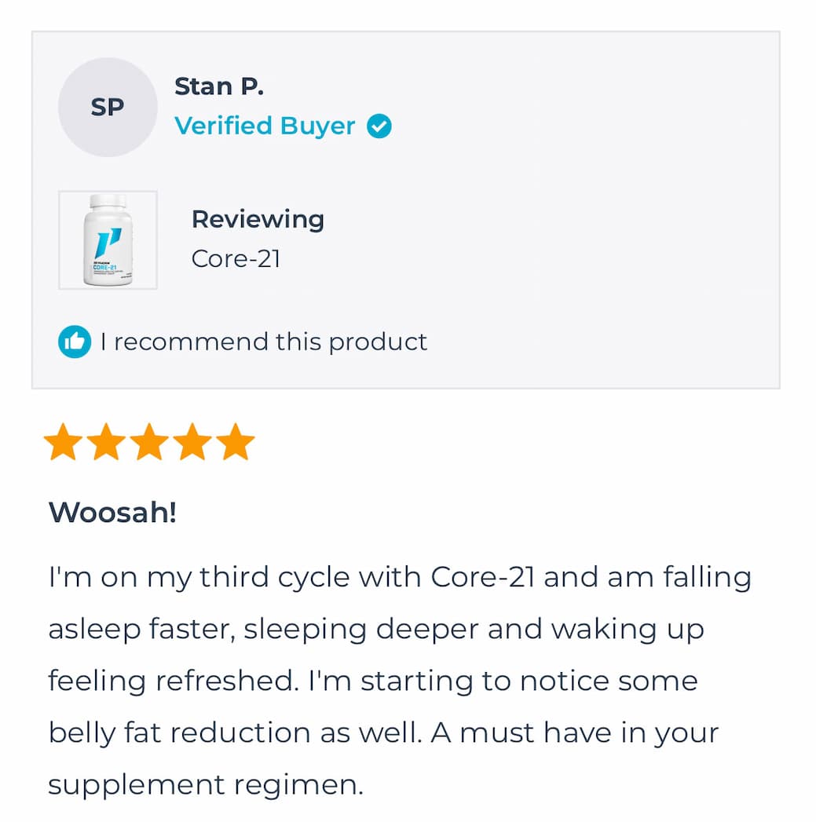816x822 pixels.
Task: Open the Core-21 bottle thumbnail
Action: (108, 240)
